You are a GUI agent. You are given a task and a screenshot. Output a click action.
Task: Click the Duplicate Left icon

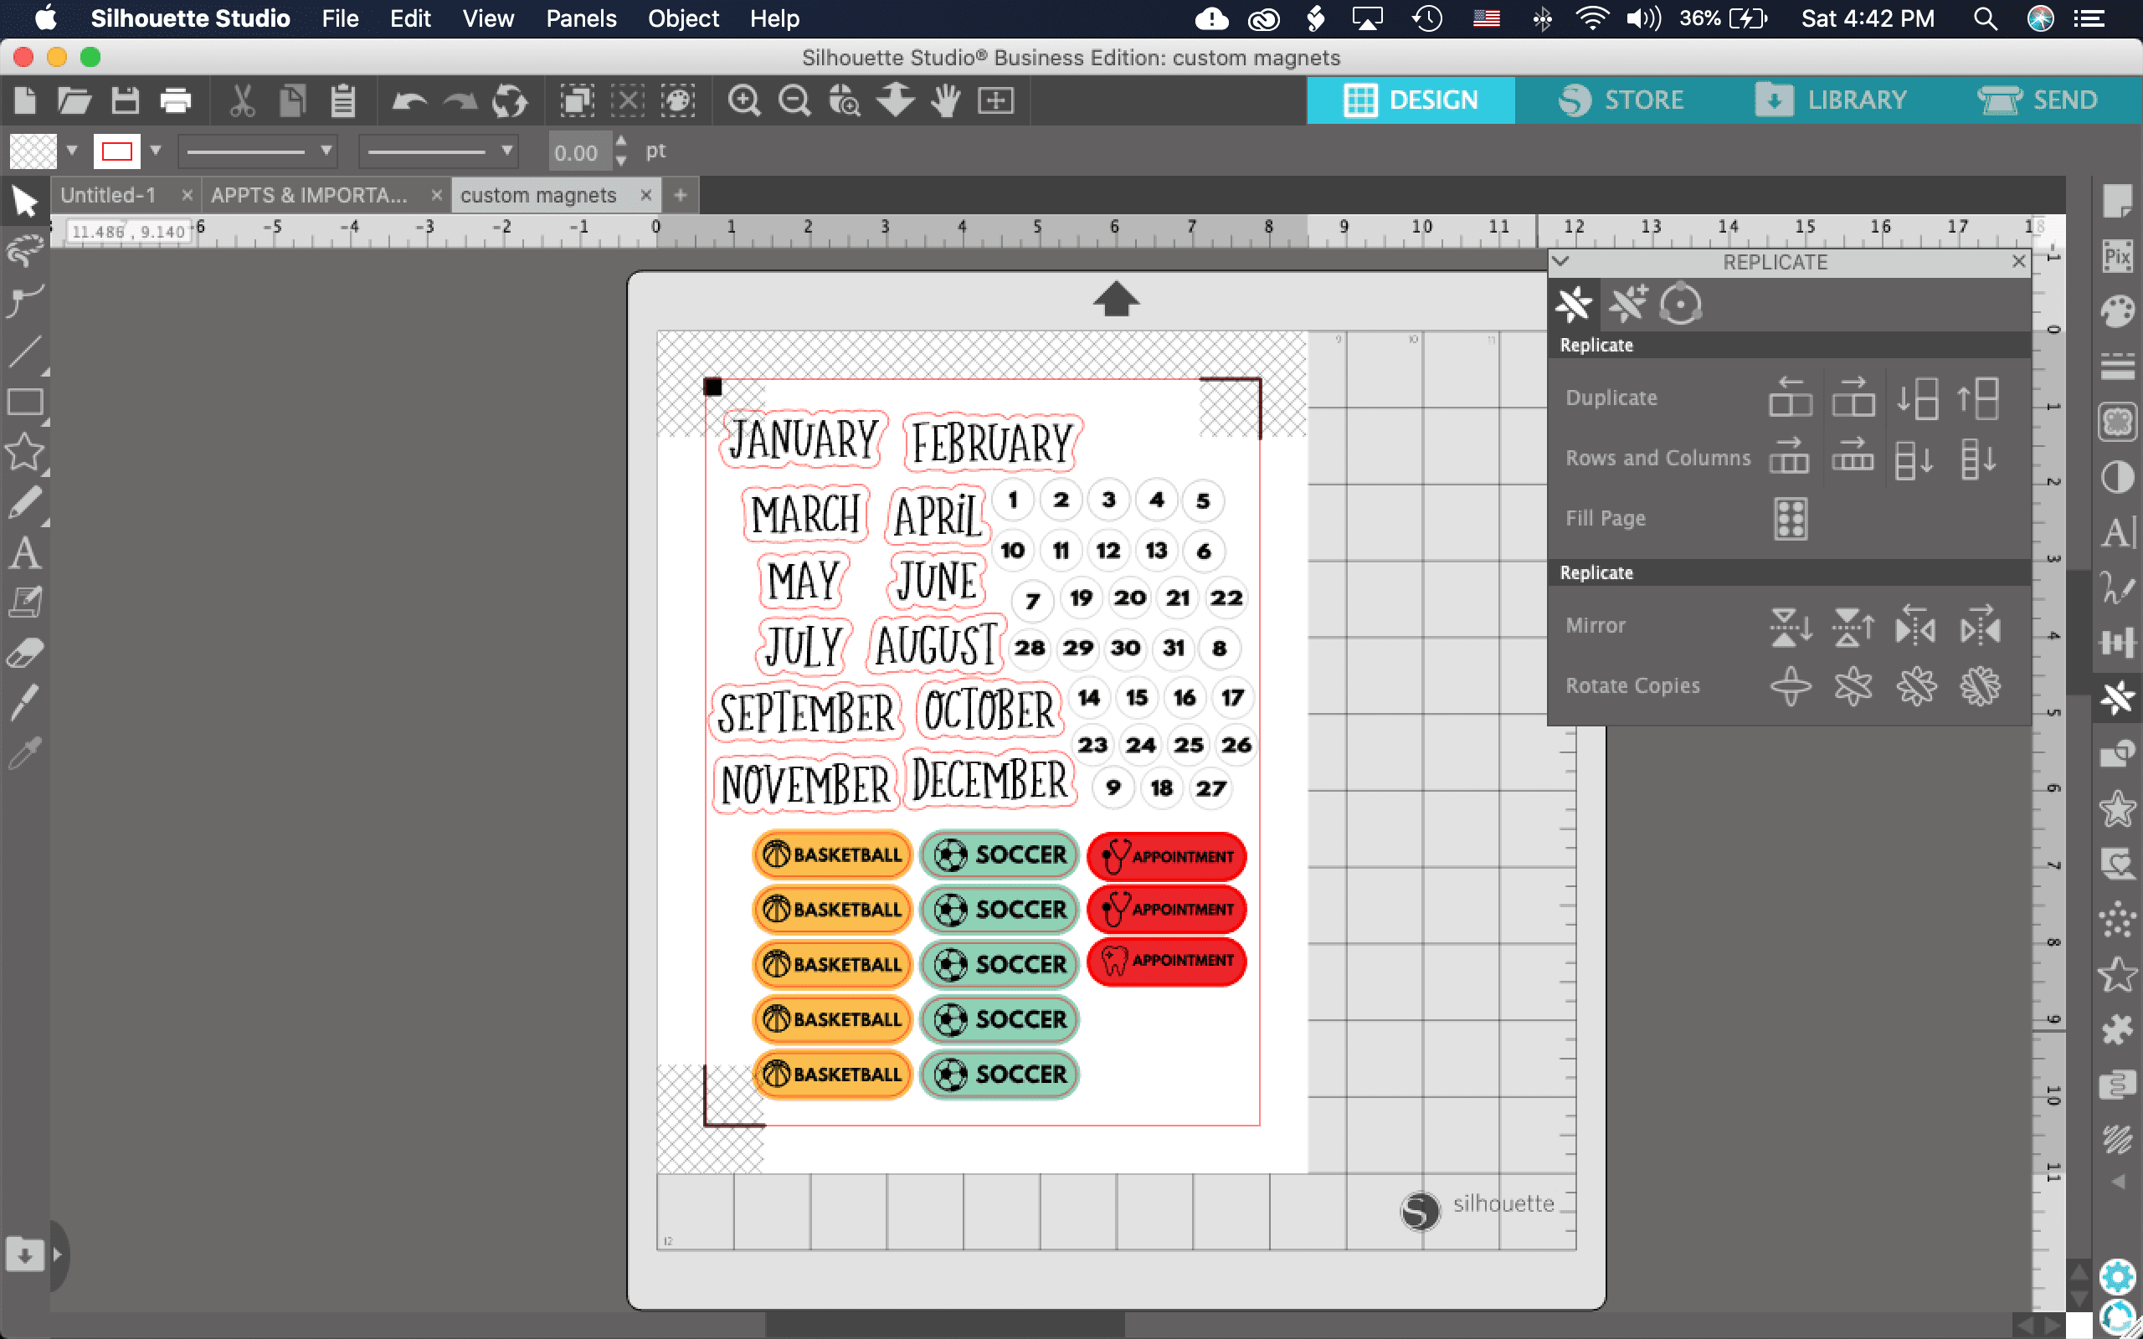[1790, 398]
